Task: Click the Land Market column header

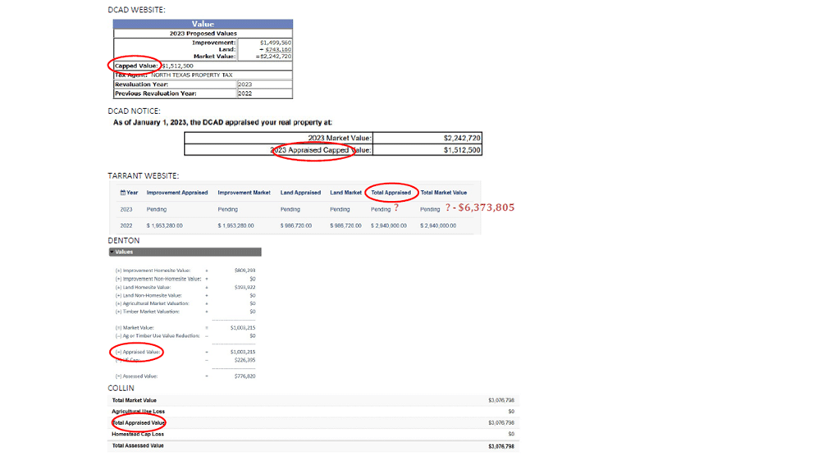Action: (345, 193)
